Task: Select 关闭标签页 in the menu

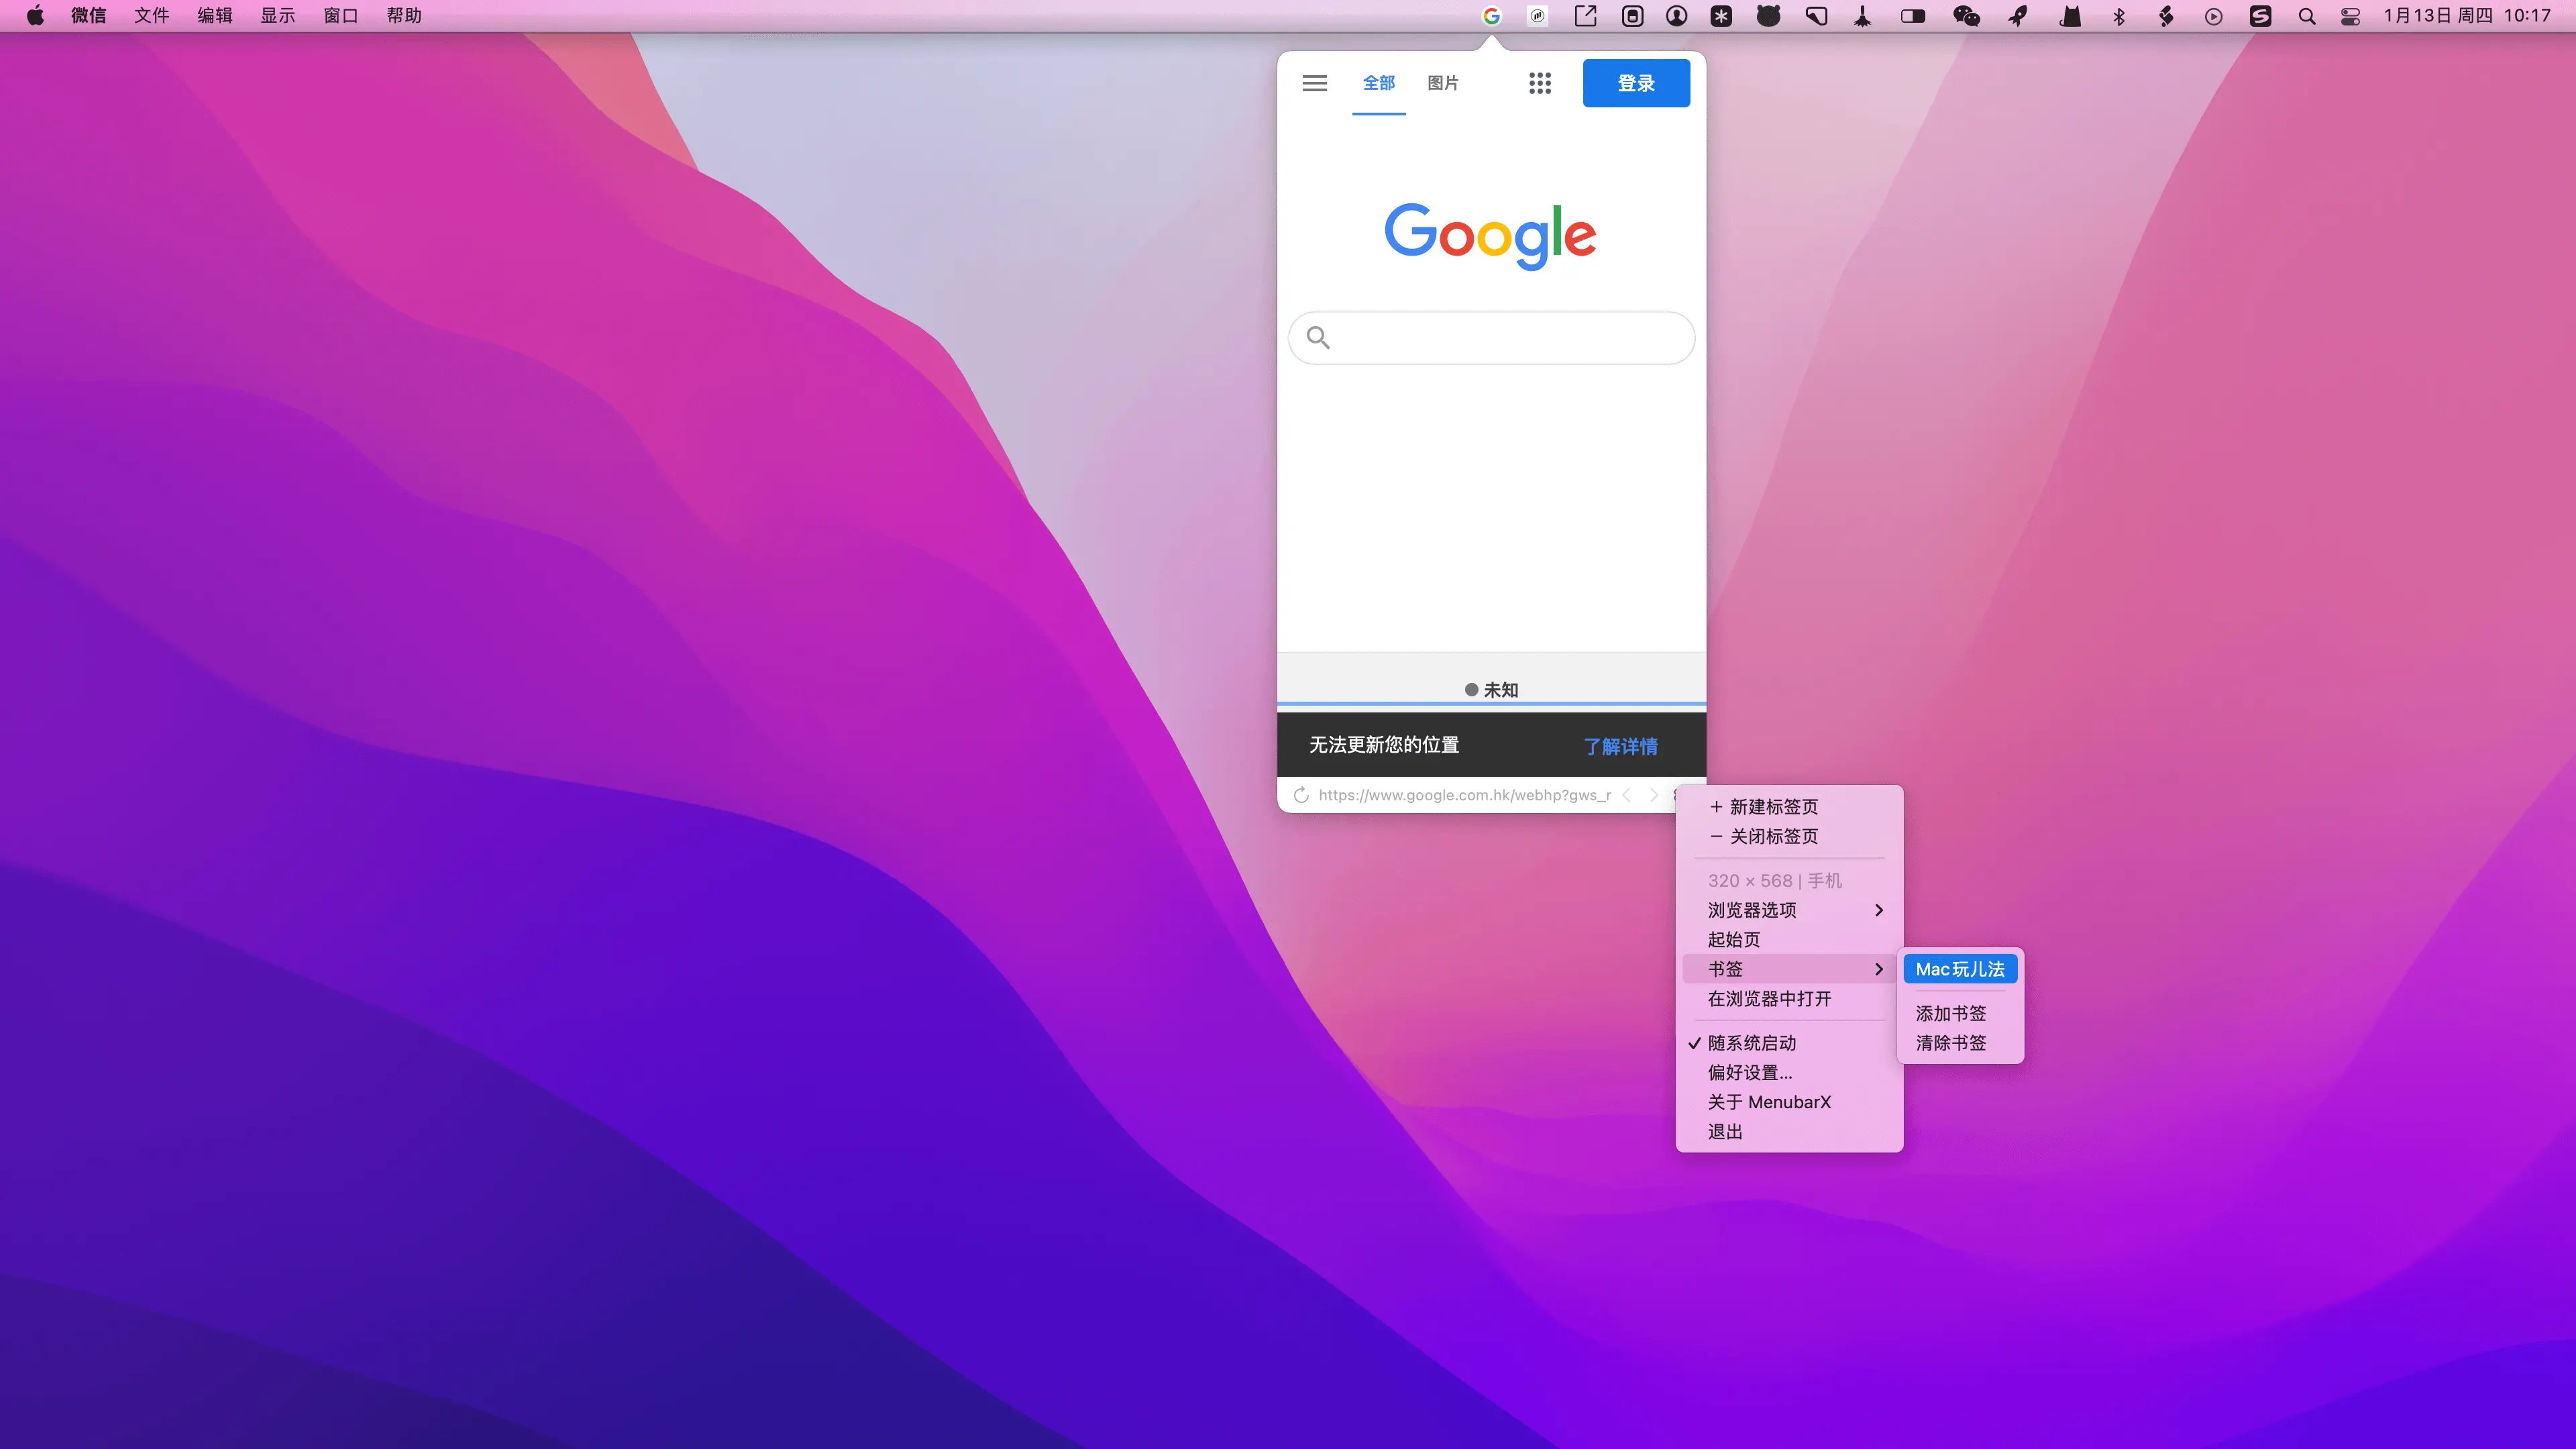Action: [x=1789, y=836]
